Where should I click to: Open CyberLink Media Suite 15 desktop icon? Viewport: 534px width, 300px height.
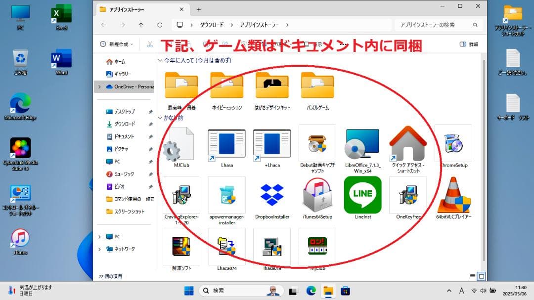click(x=20, y=154)
